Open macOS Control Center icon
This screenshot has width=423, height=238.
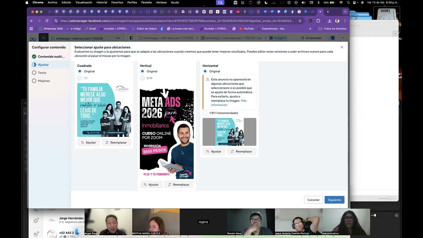(x=355, y=2)
